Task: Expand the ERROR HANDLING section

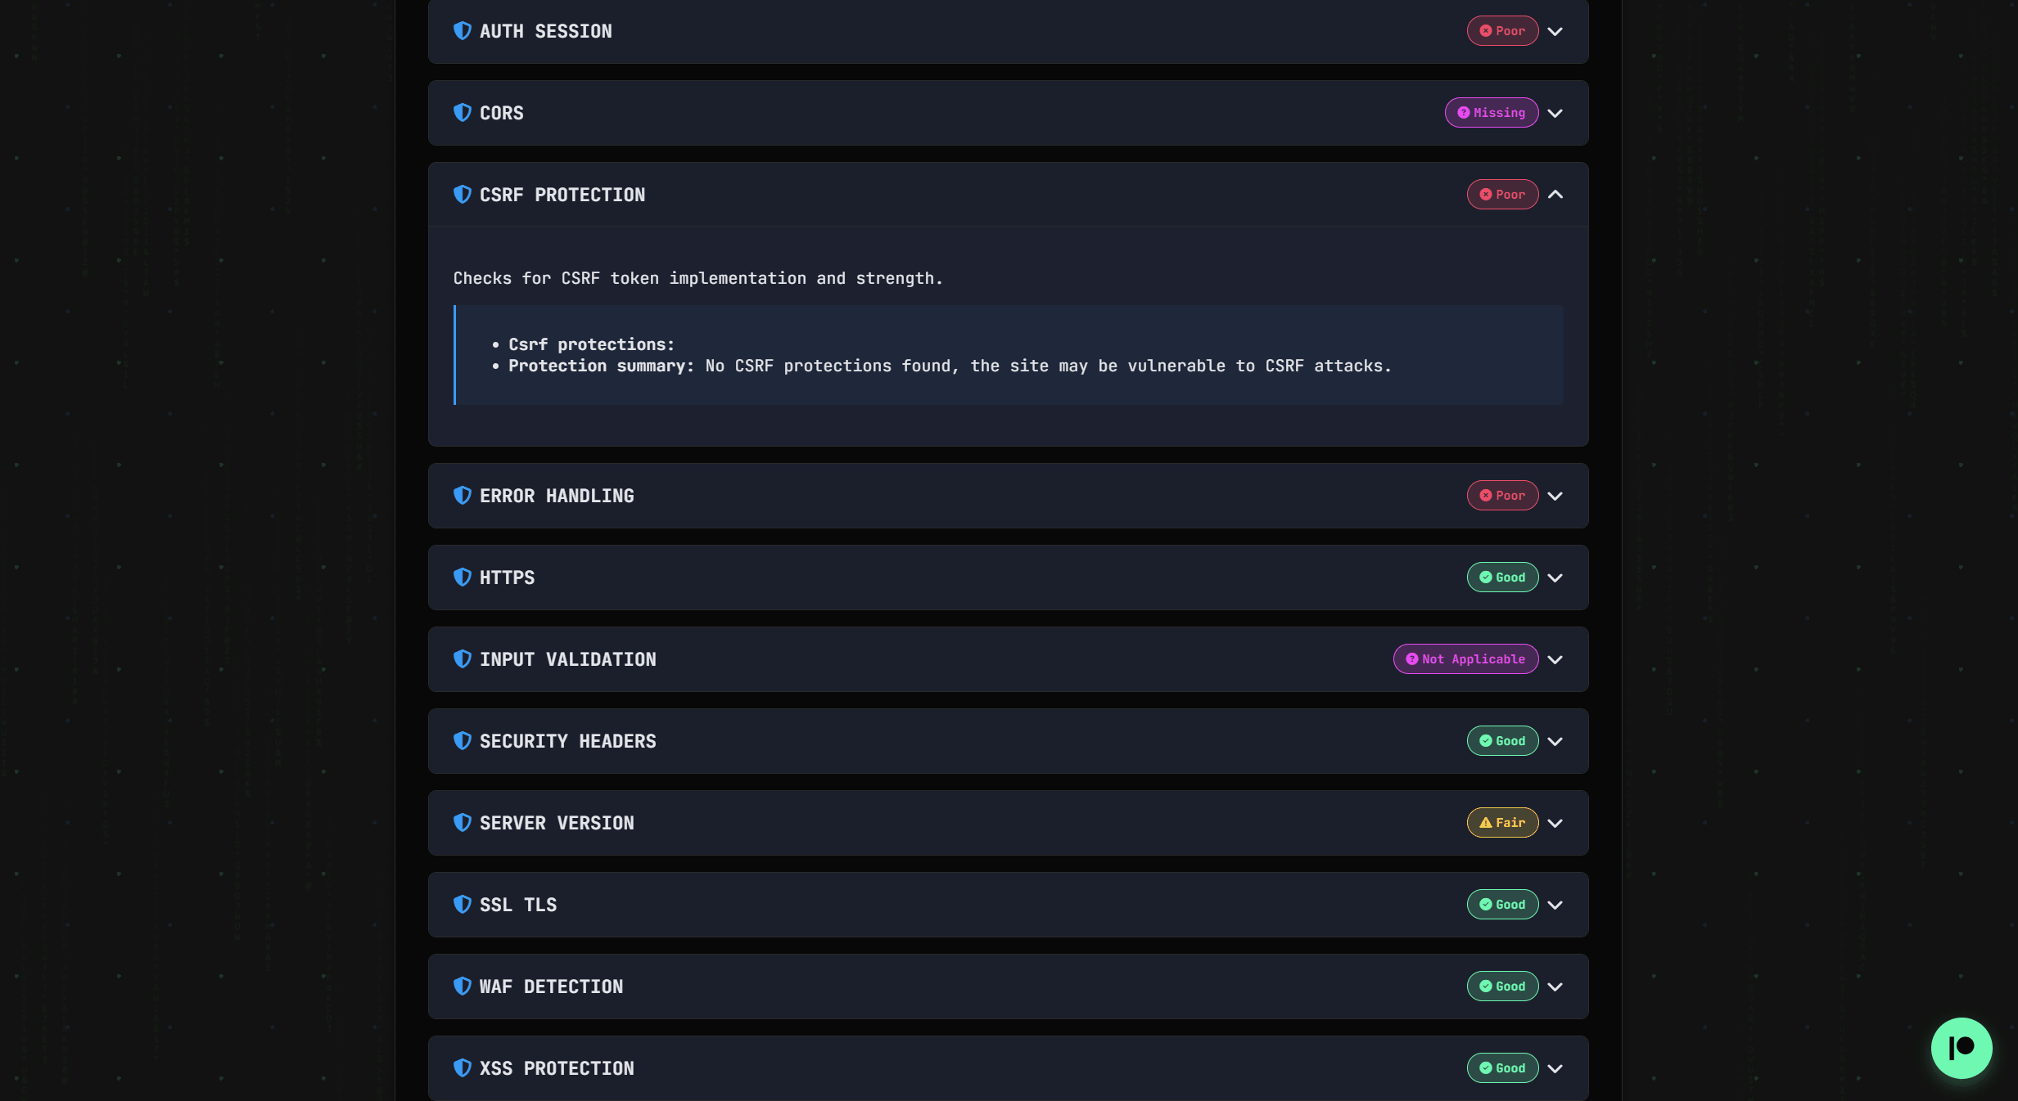Action: tap(1555, 496)
